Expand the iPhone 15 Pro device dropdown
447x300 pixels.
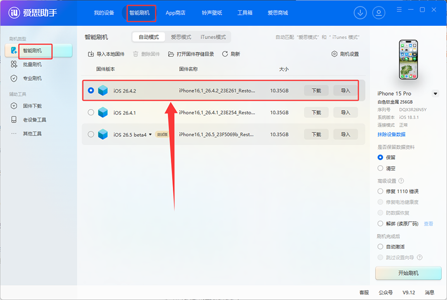(435, 94)
